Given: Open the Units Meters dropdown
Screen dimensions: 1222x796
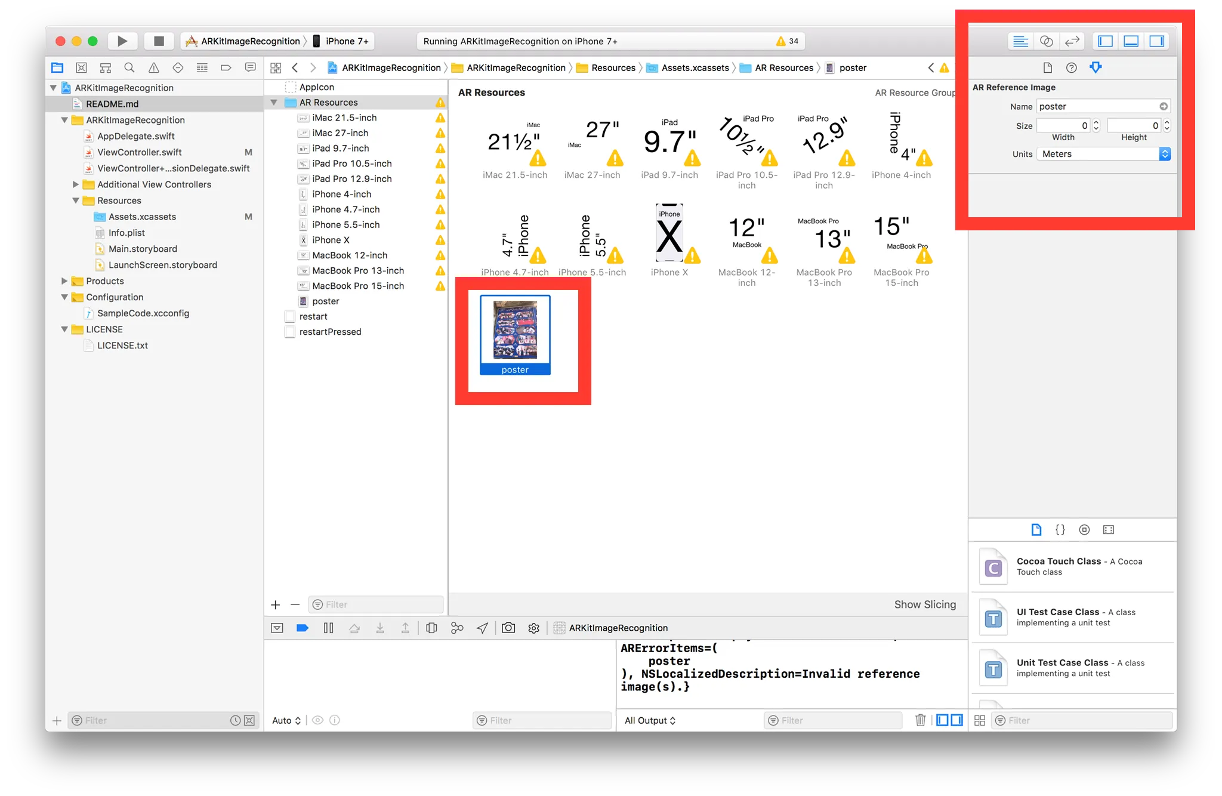Looking at the screenshot, I should [x=1104, y=154].
